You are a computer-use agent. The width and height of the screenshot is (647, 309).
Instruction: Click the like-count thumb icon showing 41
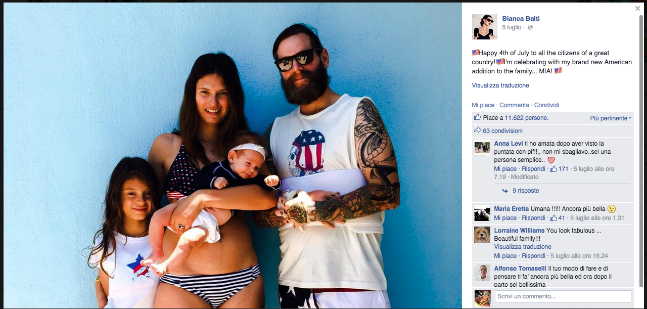point(553,218)
